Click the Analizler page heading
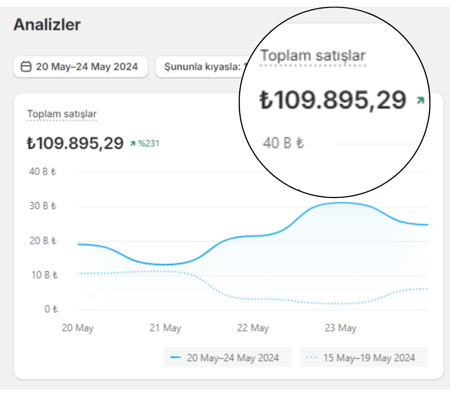The height and width of the screenshot is (393, 450). click(47, 25)
